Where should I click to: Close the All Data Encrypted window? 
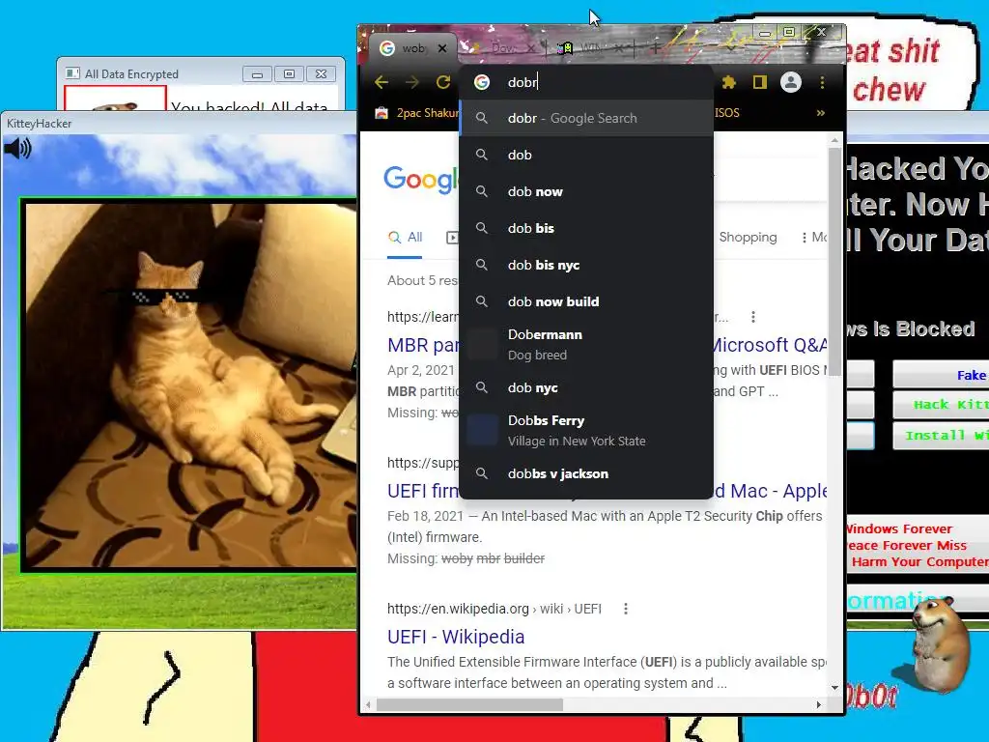tap(321, 74)
